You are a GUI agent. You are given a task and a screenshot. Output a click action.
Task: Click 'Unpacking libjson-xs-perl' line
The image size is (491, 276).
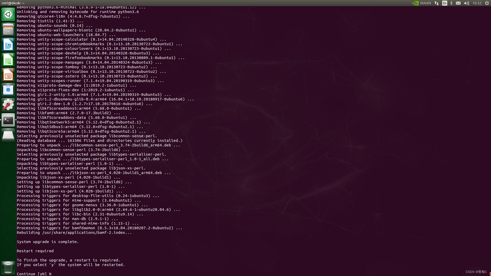(69, 177)
